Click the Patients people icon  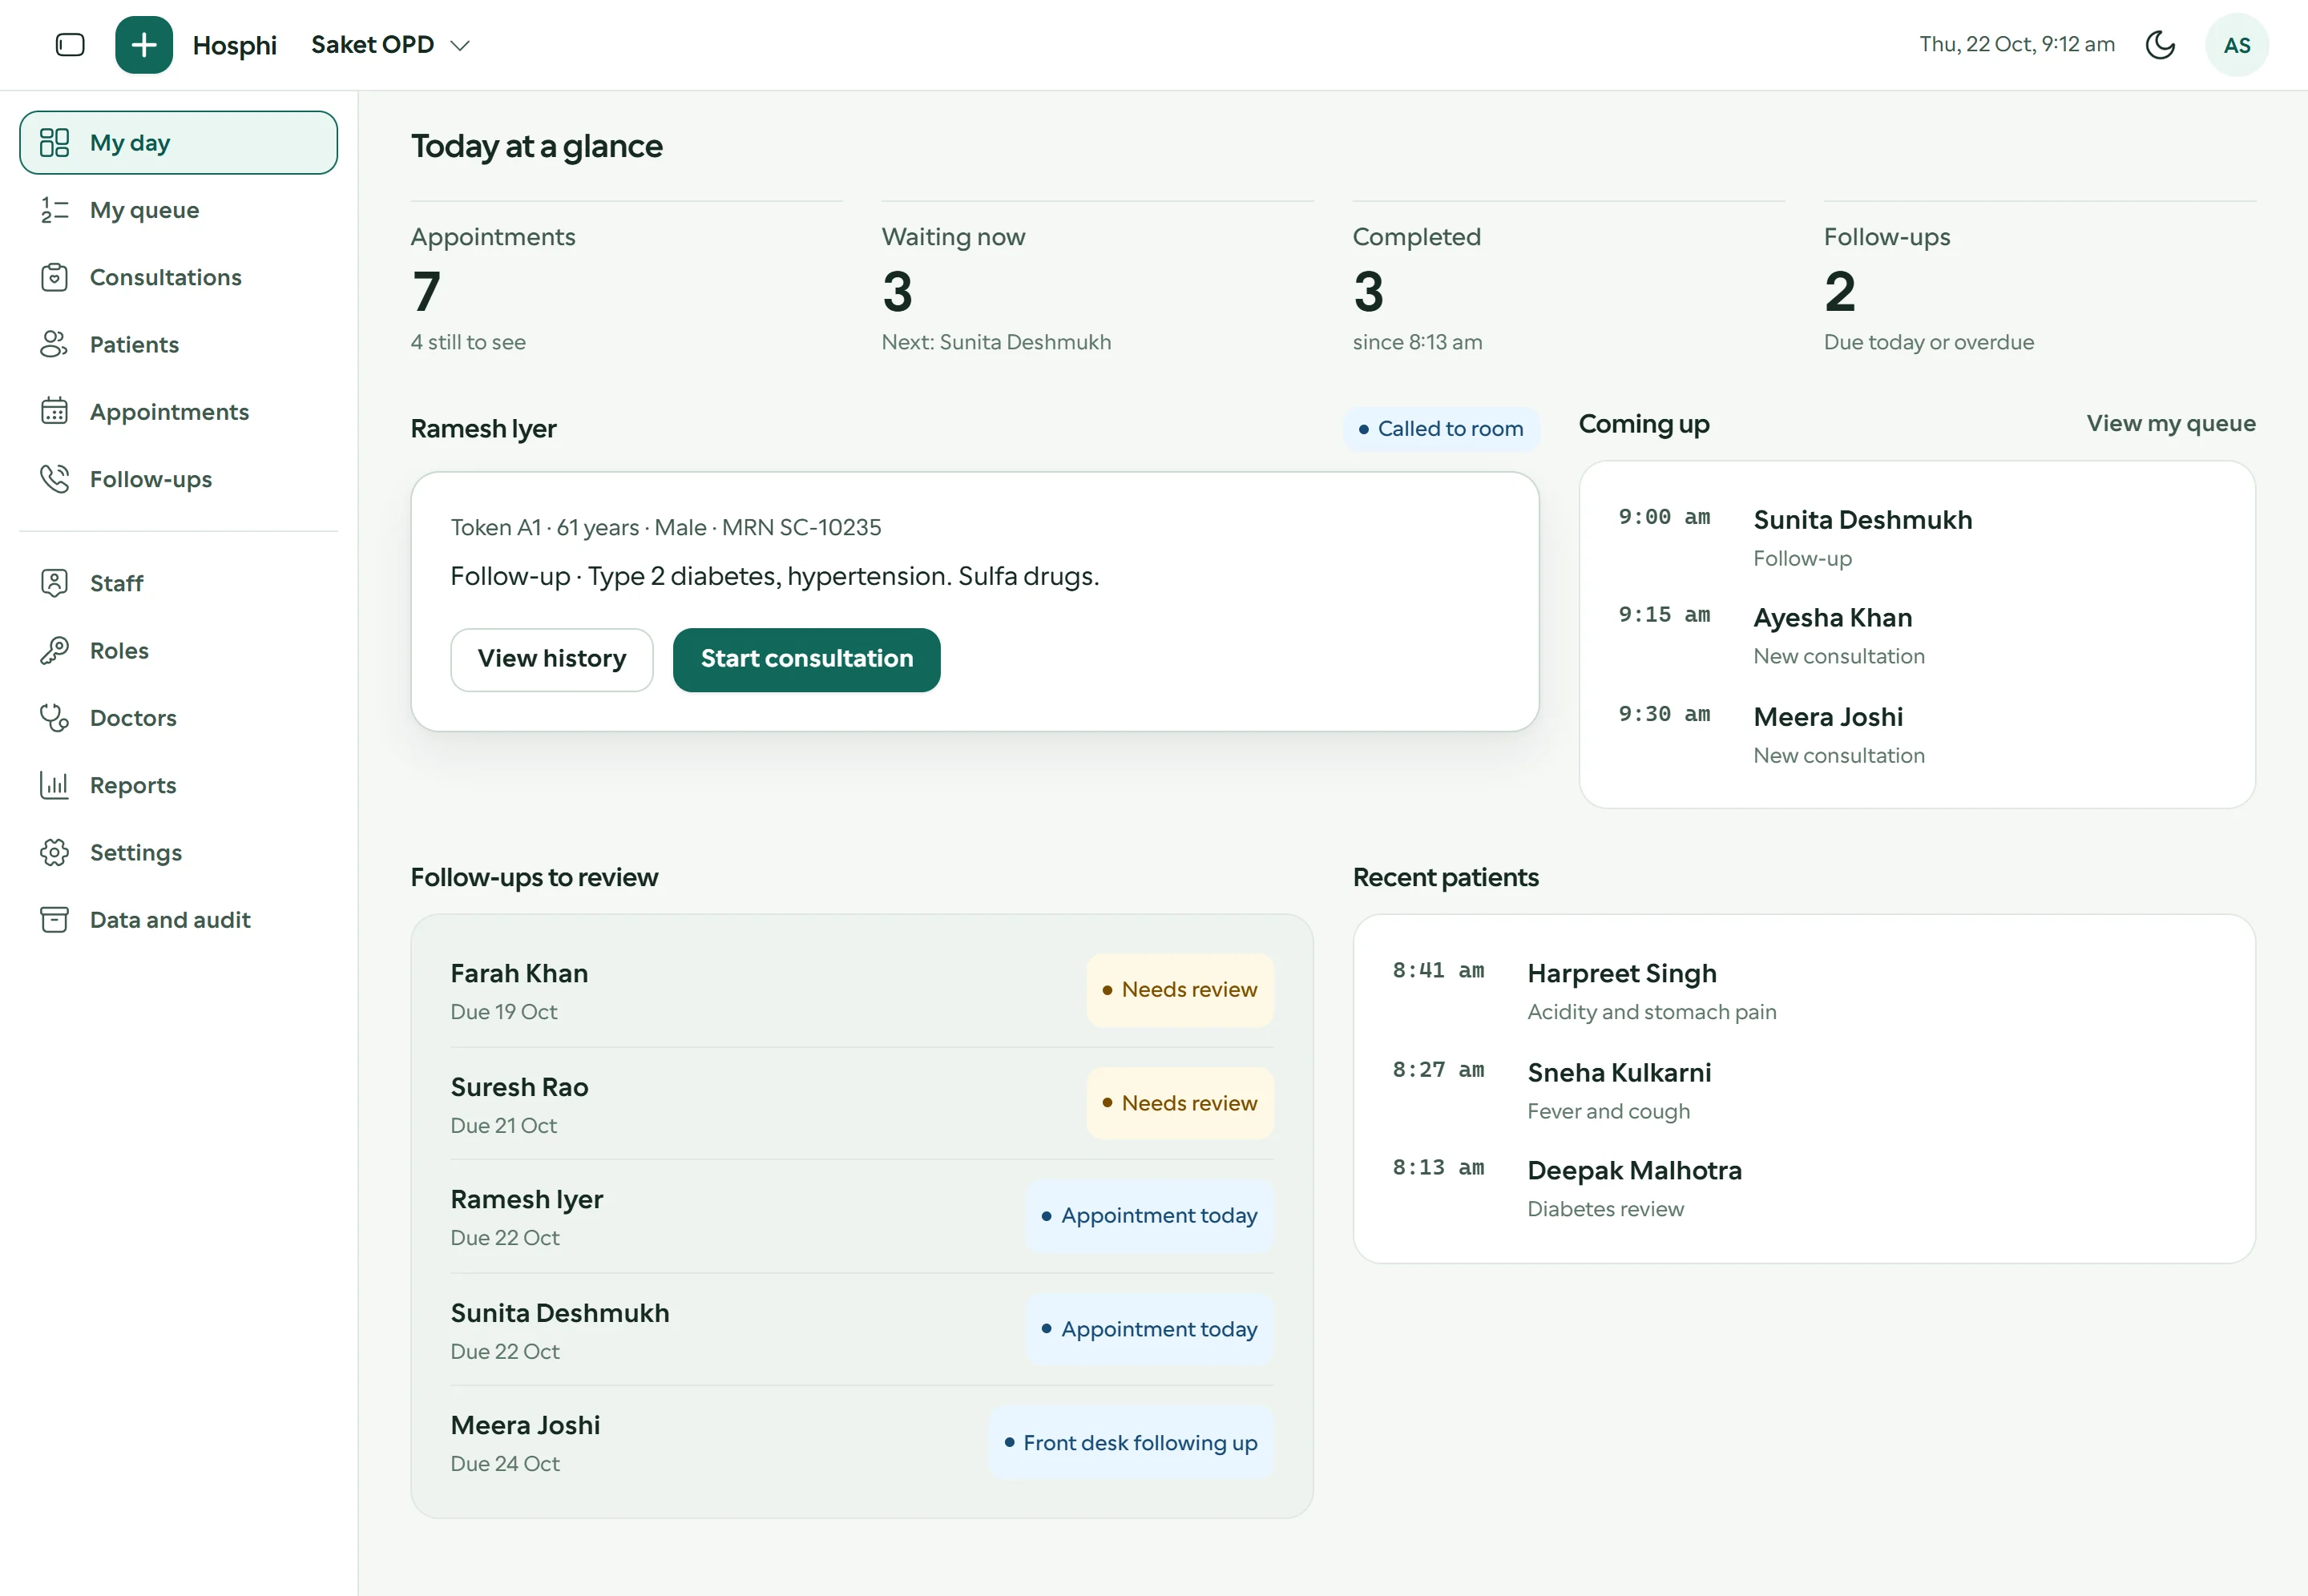54,344
